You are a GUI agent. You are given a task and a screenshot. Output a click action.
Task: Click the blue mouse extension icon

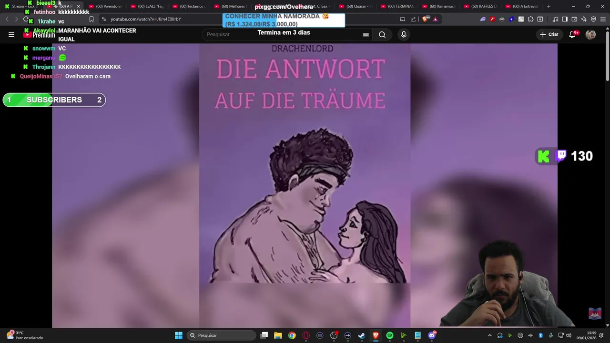pos(511,19)
